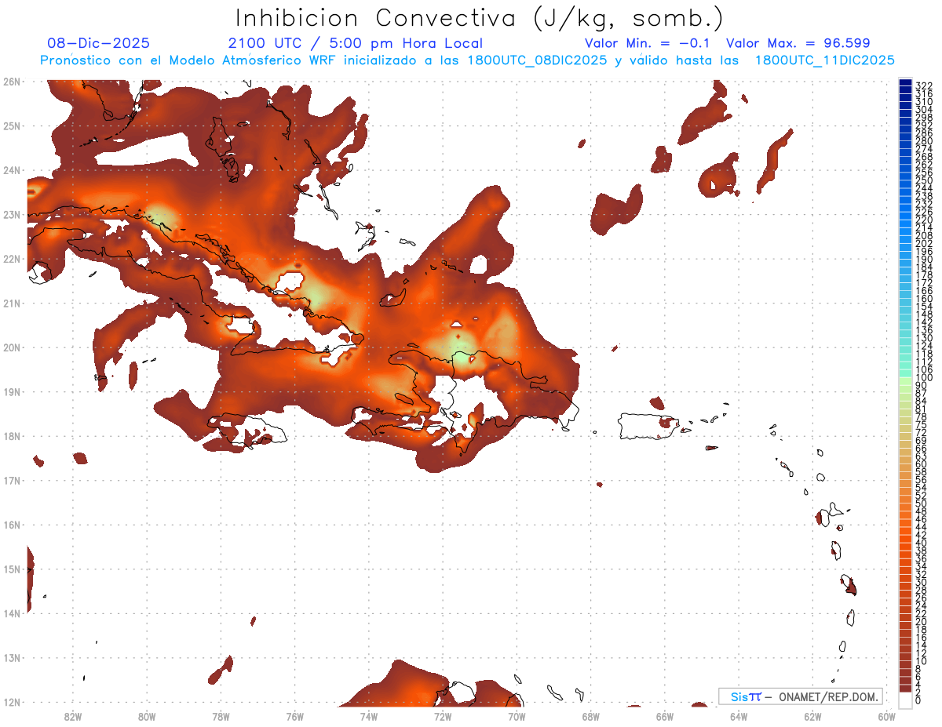Click the '16N' latitude label

tap(11, 525)
